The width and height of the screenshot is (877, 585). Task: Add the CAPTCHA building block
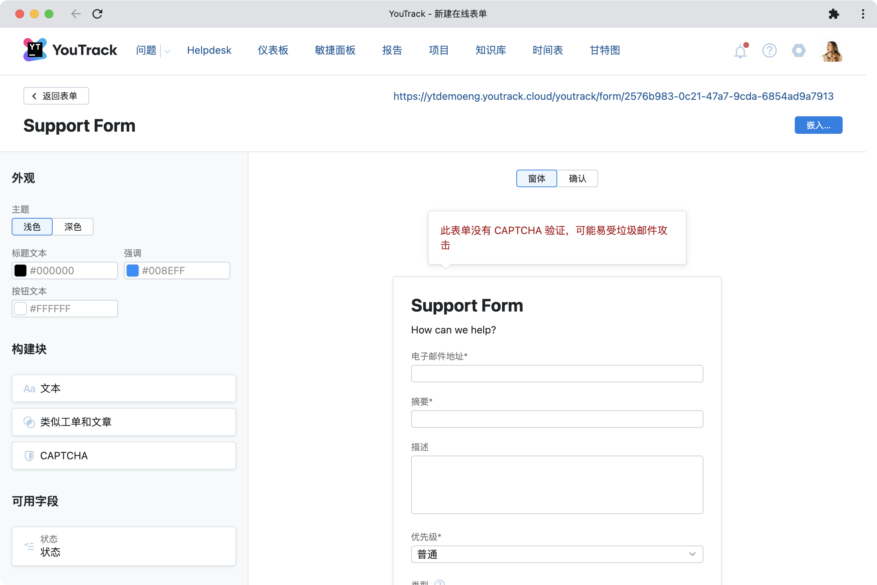[124, 456]
